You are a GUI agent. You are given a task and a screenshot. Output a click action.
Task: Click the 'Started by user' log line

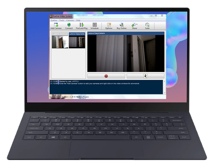point(65,81)
